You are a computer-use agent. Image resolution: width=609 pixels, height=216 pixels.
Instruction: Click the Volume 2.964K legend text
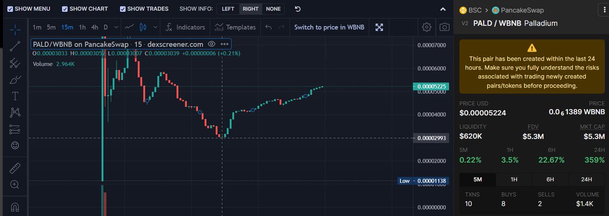tap(54, 64)
